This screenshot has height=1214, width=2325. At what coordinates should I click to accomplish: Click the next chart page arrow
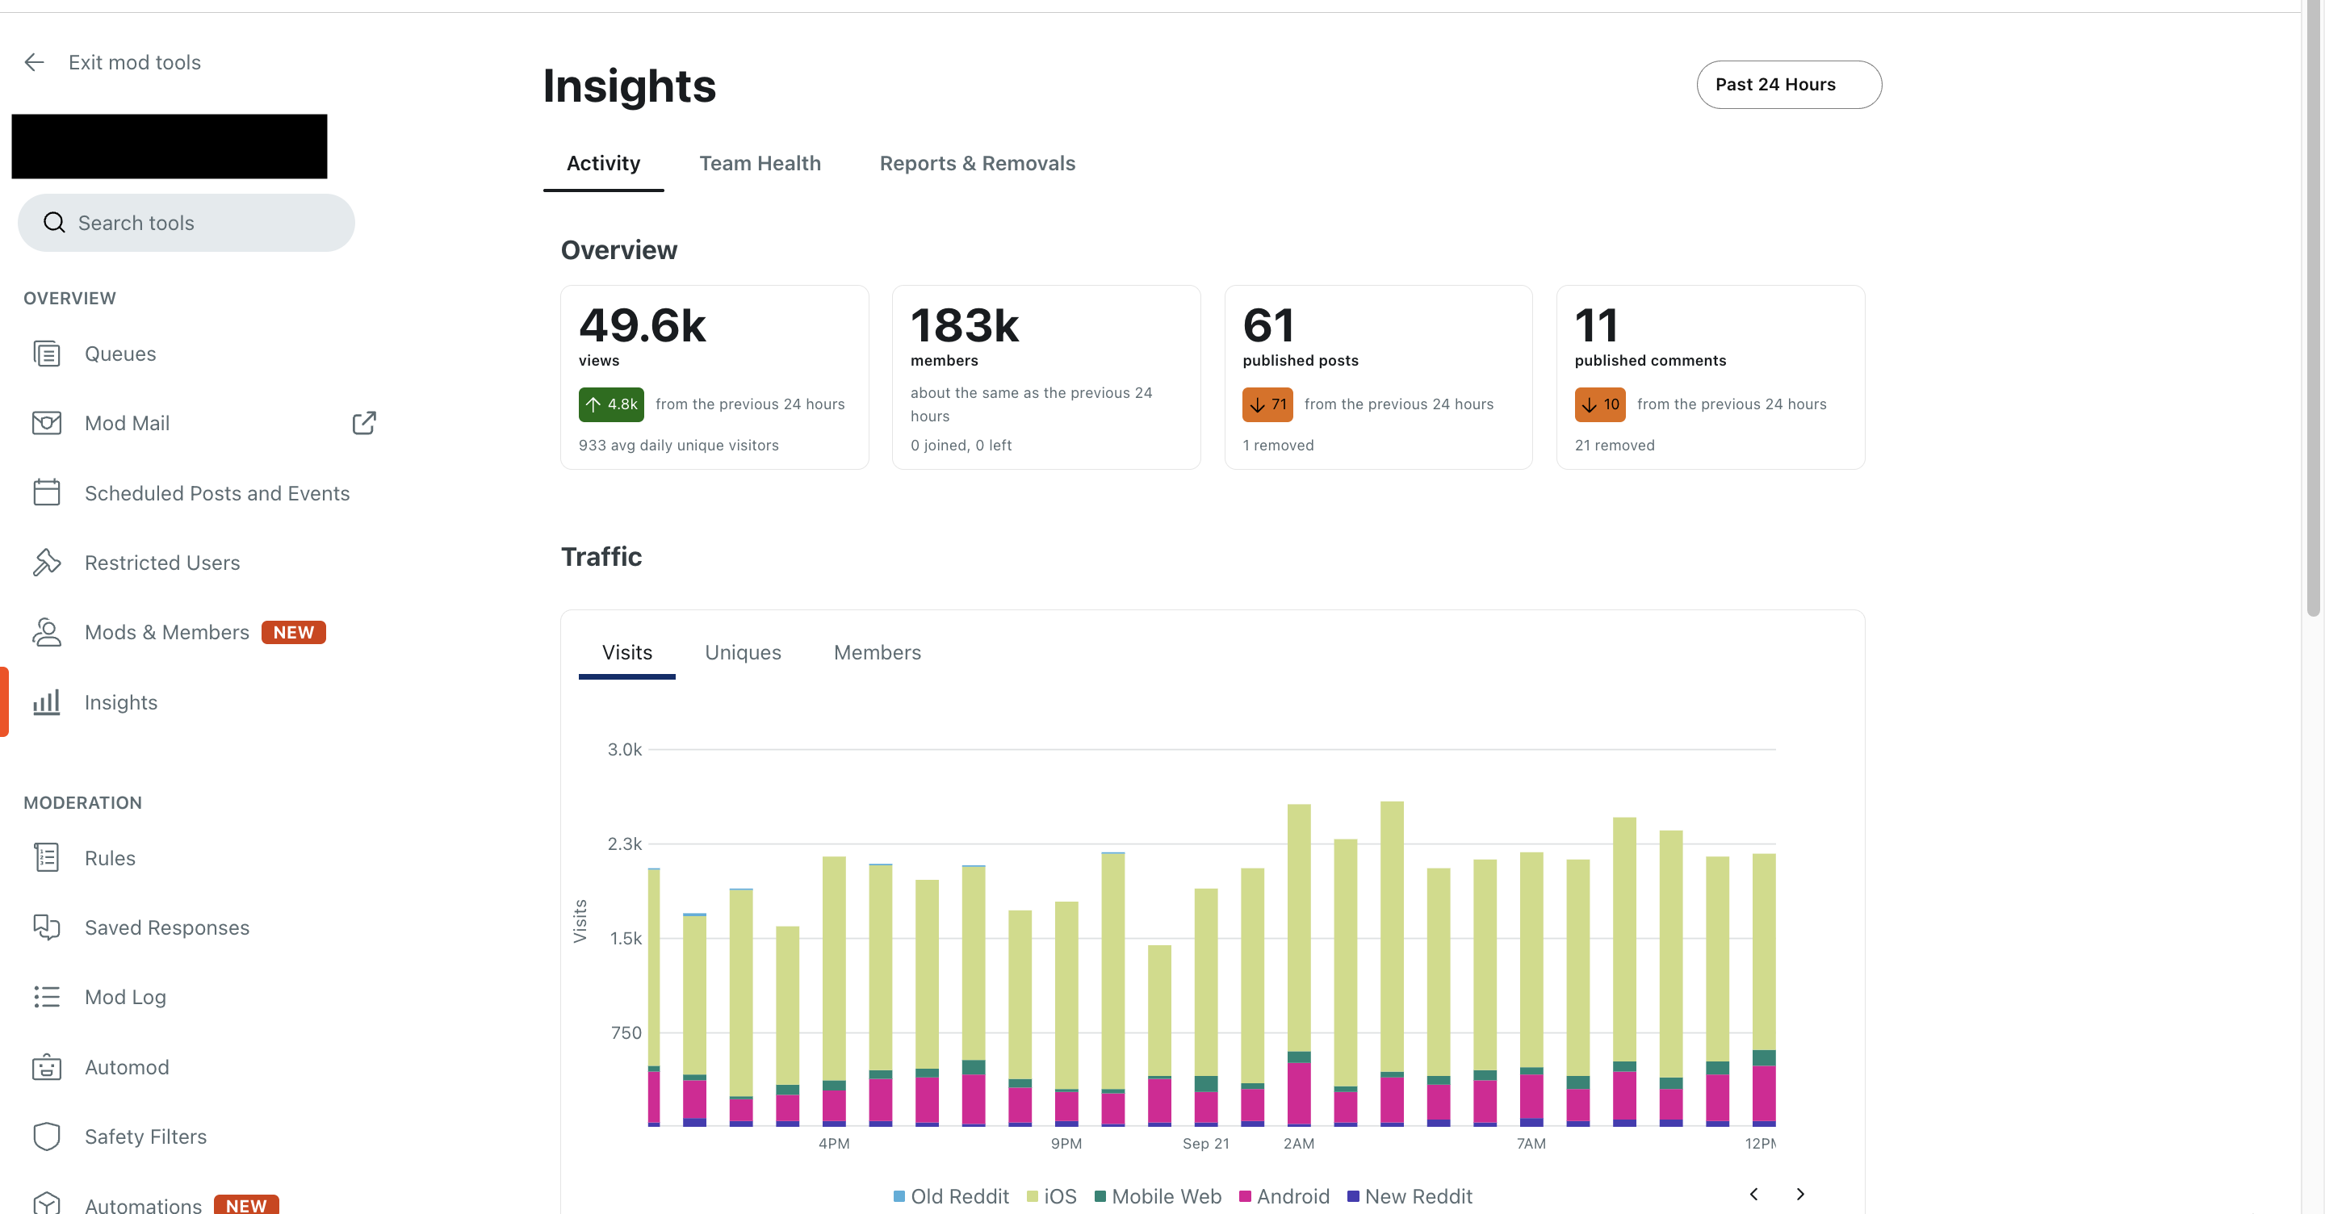(x=1799, y=1194)
